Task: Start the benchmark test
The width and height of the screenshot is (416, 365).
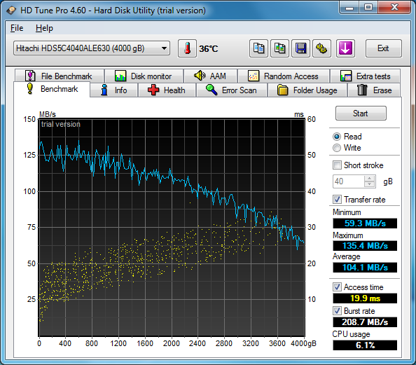Action: pyautogui.click(x=361, y=113)
